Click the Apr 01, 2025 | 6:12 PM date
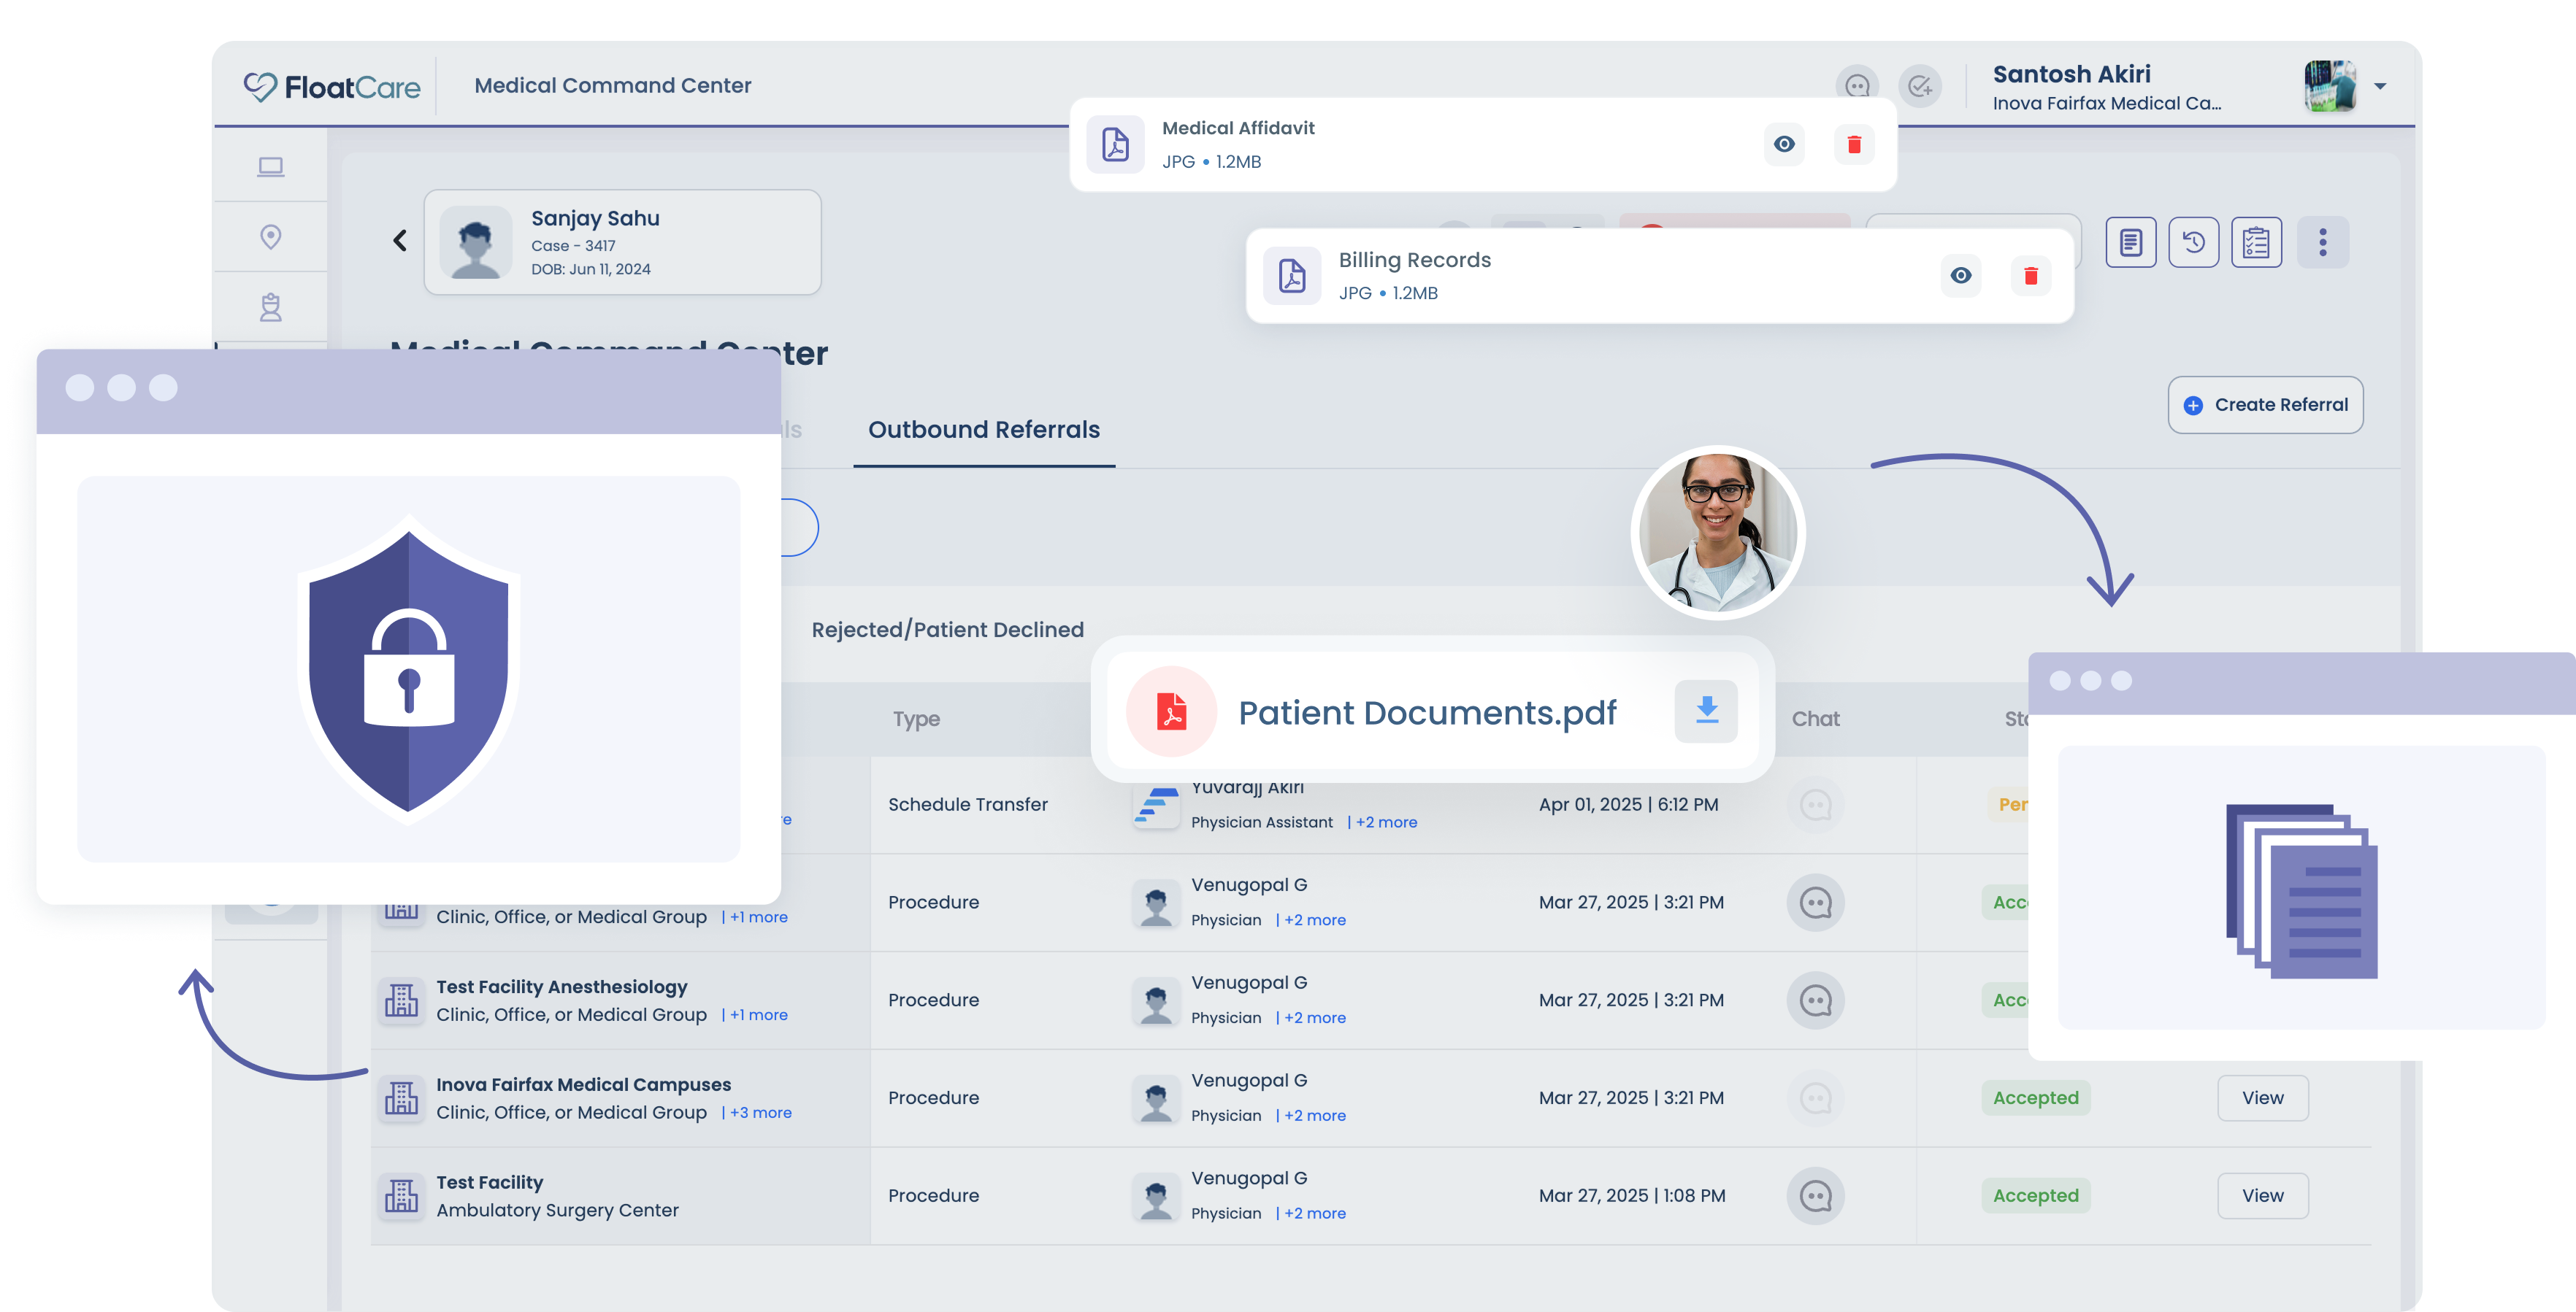 click(x=1628, y=804)
